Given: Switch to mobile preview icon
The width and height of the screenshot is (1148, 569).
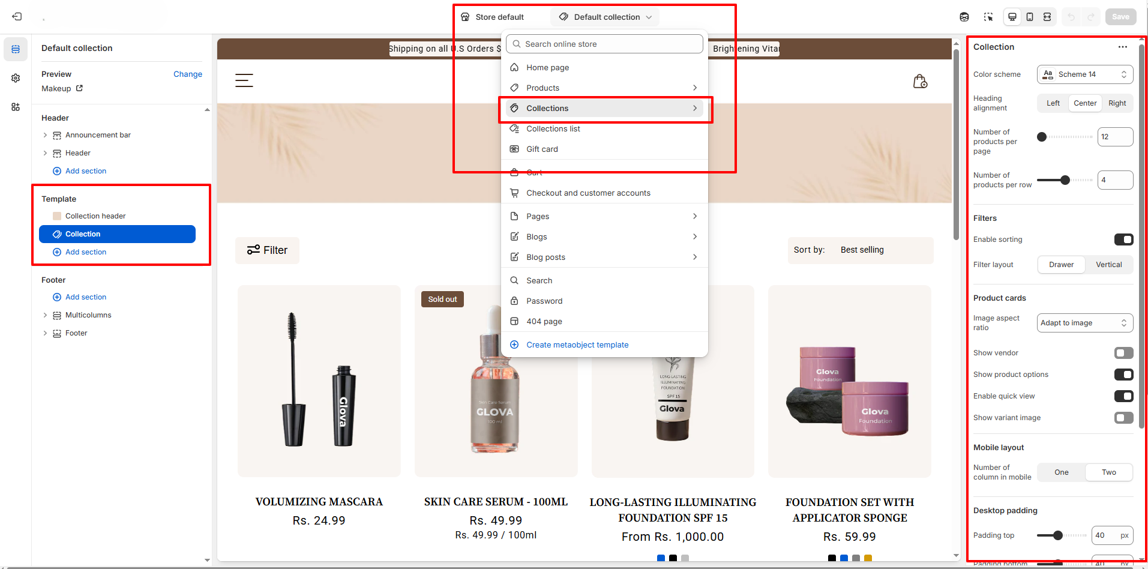Looking at the screenshot, I should click(x=1030, y=17).
